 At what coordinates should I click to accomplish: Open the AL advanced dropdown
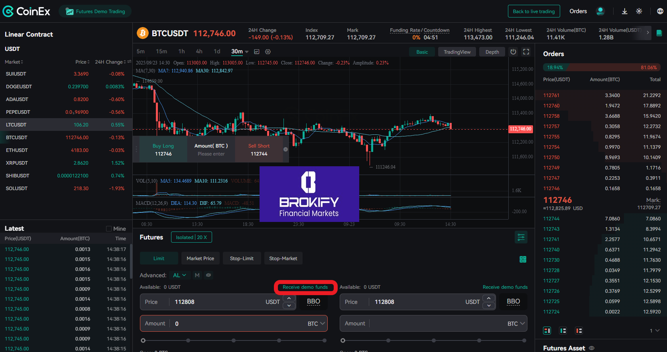pyautogui.click(x=179, y=275)
